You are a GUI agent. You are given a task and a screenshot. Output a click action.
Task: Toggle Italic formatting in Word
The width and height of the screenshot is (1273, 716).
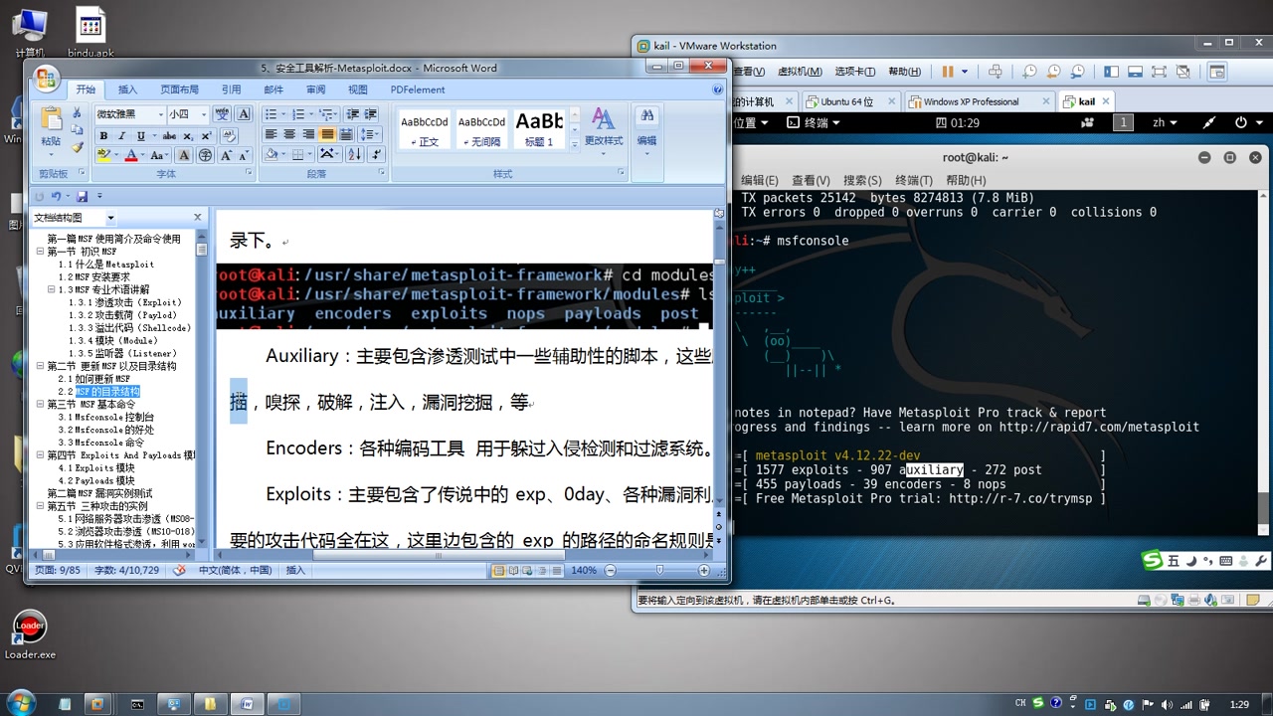[121, 135]
